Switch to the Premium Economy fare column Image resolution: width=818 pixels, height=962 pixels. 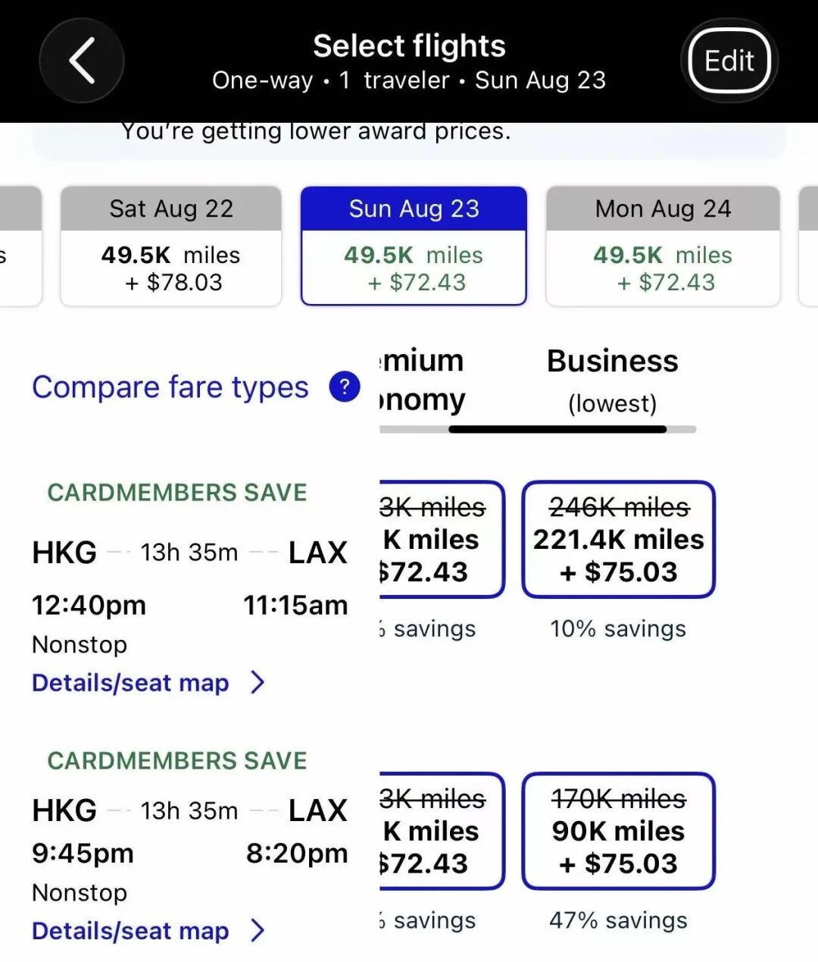pos(423,380)
